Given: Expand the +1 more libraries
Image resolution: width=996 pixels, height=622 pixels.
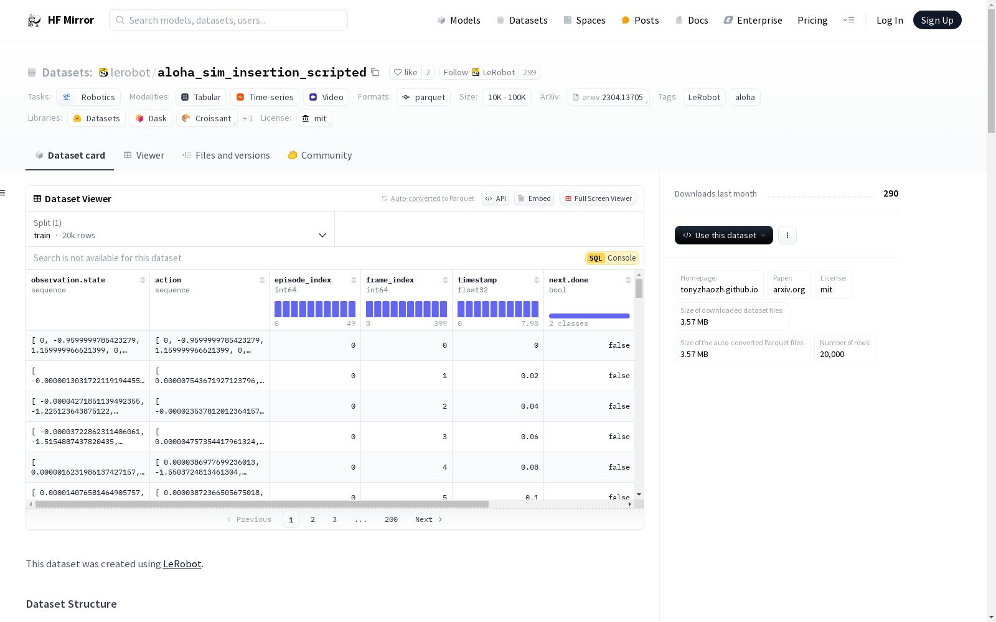Looking at the screenshot, I should click(x=248, y=118).
